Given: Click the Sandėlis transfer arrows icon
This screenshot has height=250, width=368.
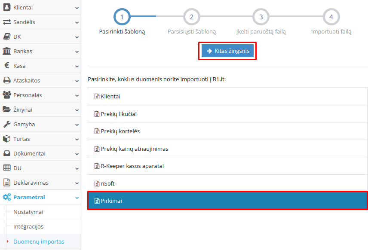Looking at the screenshot, I should (x=7, y=22).
